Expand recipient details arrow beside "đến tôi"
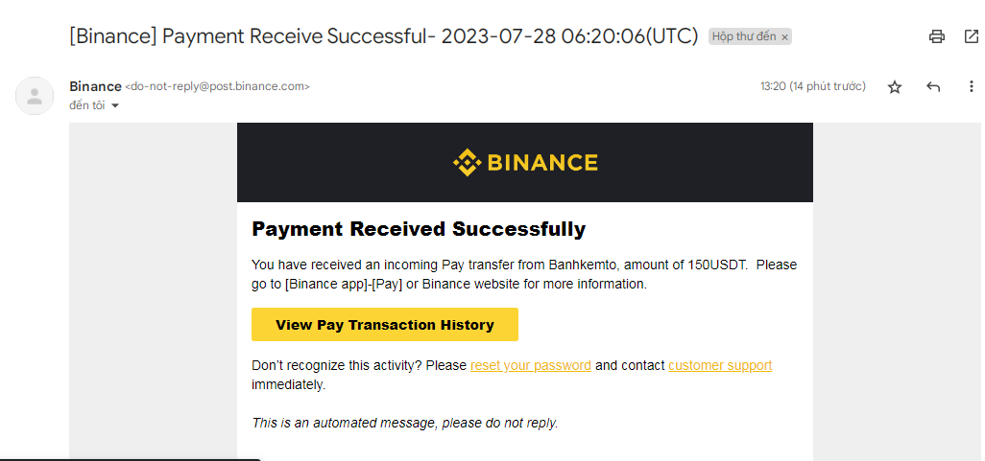Image resolution: width=985 pixels, height=461 pixels. point(116,105)
